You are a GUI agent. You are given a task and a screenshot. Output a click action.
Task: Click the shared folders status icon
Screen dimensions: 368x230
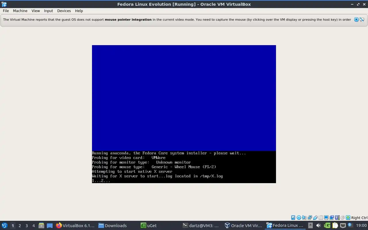pos(321,218)
